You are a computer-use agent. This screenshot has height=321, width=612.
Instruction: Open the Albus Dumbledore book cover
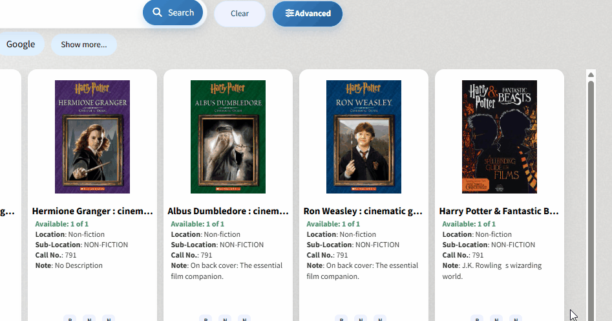[x=228, y=137]
